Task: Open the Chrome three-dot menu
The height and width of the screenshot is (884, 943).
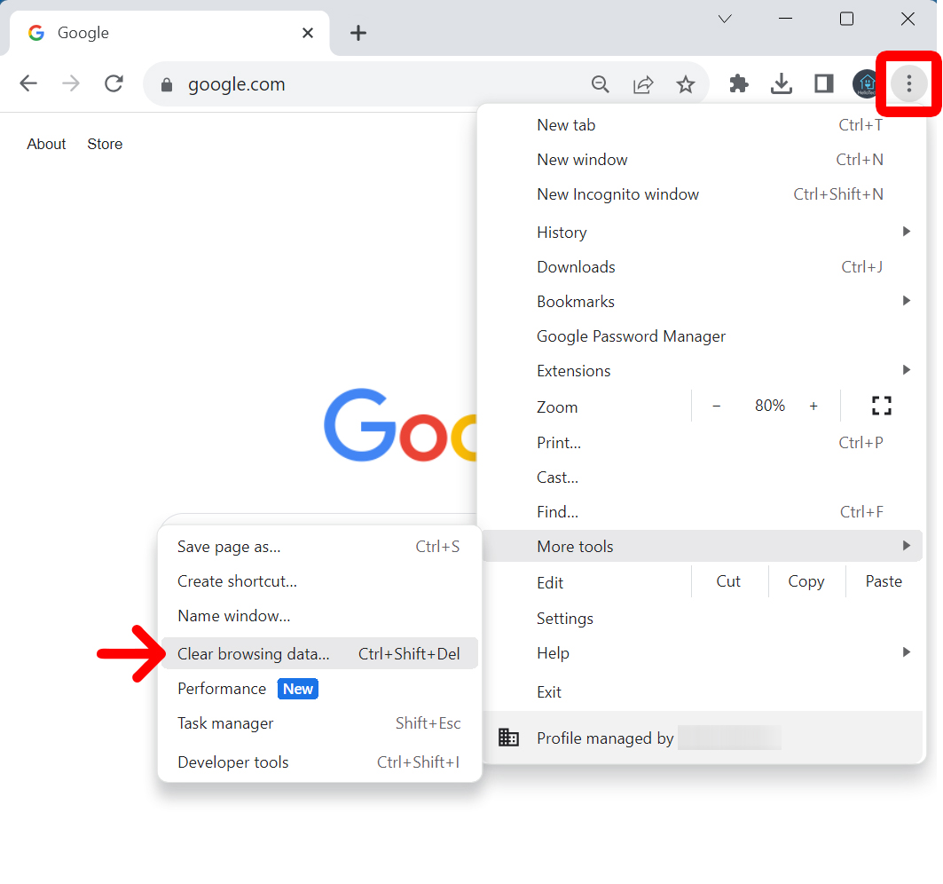Action: (908, 83)
